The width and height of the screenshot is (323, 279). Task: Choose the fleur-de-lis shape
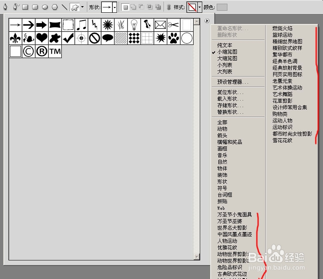point(16,38)
